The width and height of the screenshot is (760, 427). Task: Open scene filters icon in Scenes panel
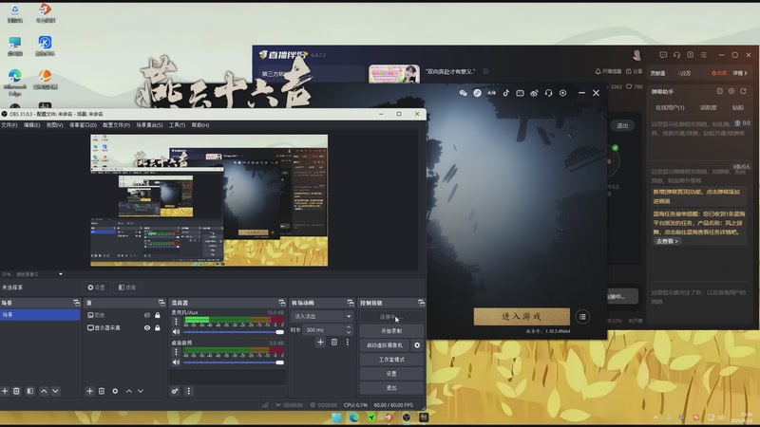click(x=30, y=391)
